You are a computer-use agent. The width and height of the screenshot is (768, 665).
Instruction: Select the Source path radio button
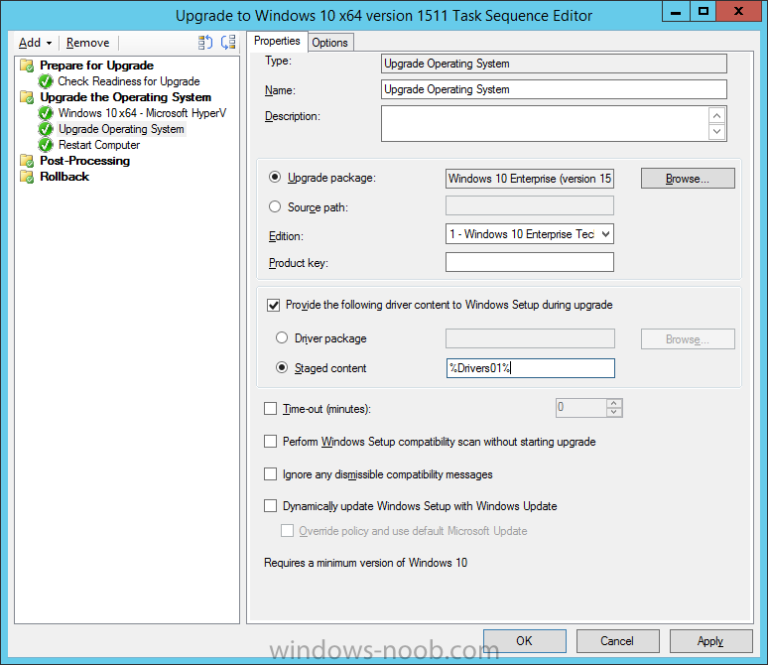275,206
